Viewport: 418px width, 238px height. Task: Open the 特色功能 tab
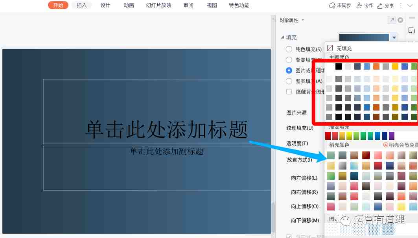point(239,6)
